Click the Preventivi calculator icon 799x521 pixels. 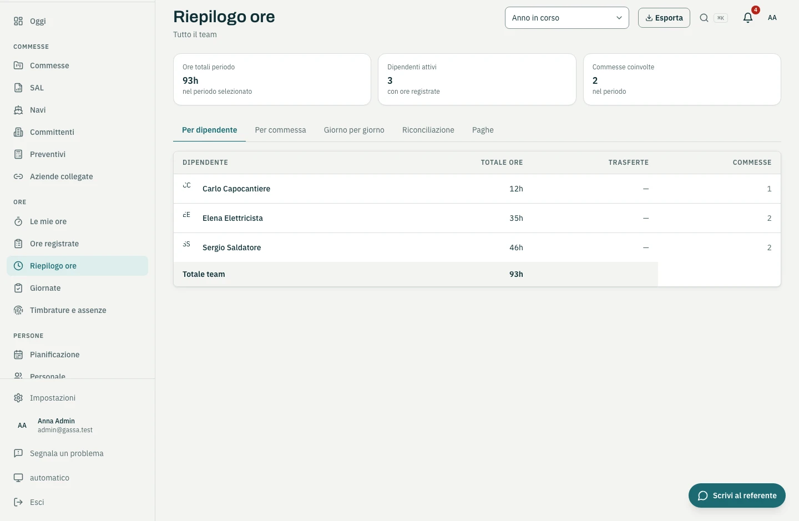click(x=18, y=154)
